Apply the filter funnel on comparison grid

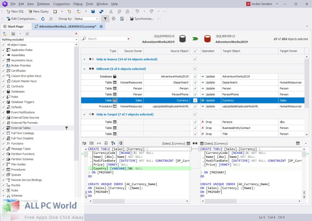[105, 19]
